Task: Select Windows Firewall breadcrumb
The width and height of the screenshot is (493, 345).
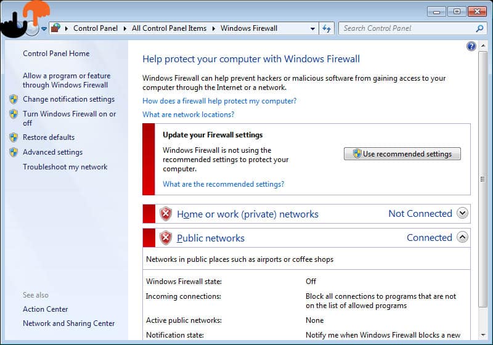Action: pyautogui.click(x=249, y=28)
